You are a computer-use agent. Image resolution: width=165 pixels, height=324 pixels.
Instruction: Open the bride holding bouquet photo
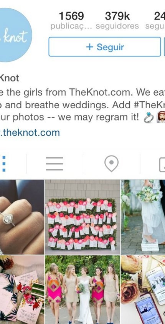pos(143,217)
